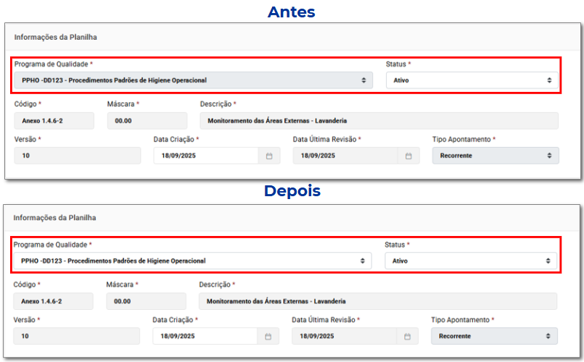Screen dimensions: 584x362
Task: Open the Status dropdown in Antes panel
Action: coord(472,80)
